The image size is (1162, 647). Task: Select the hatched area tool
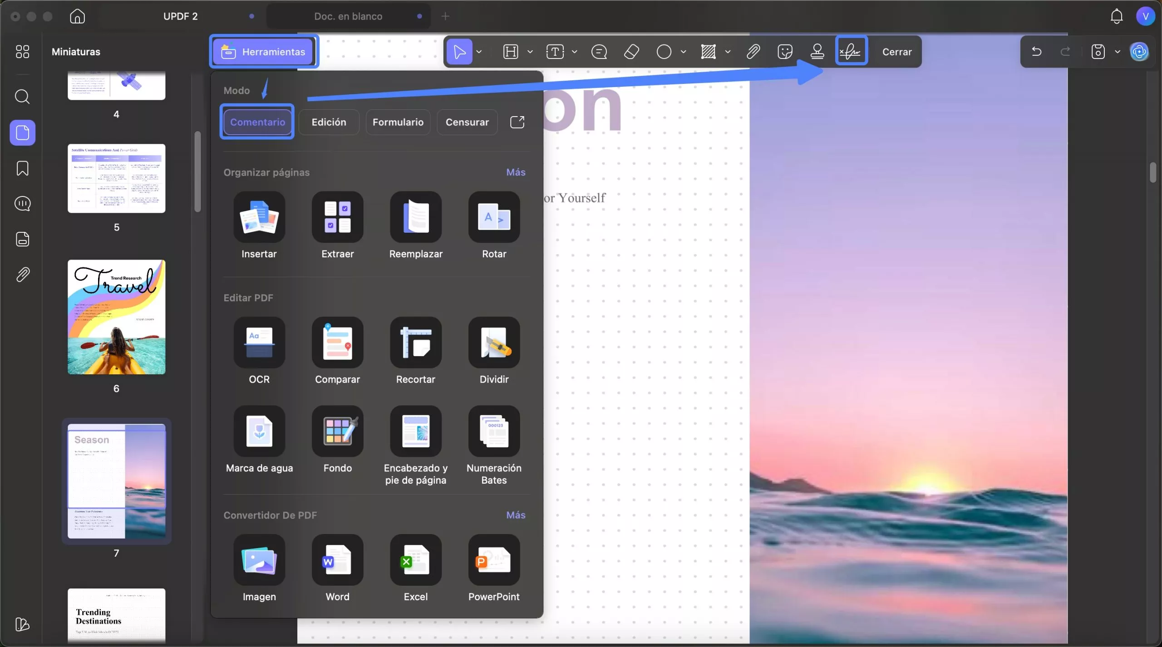pos(708,52)
